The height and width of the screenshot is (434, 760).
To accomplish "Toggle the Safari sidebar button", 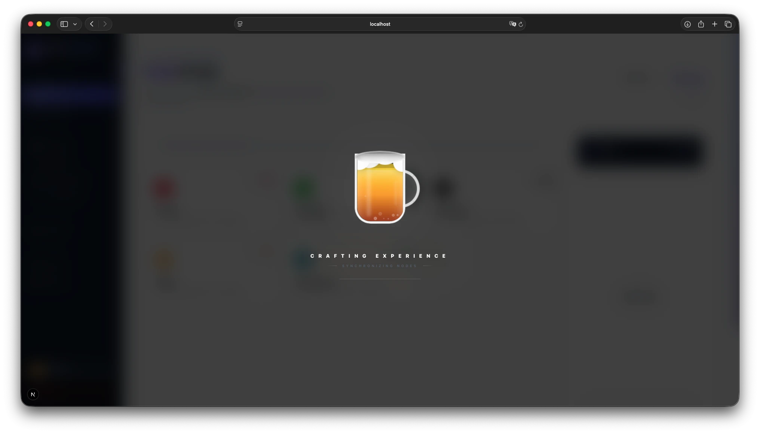I will tap(64, 24).
